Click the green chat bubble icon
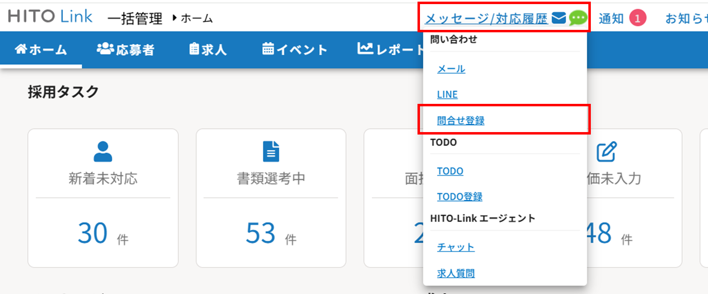The width and height of the screenshot is (708, 294). (x=578, y=18)
